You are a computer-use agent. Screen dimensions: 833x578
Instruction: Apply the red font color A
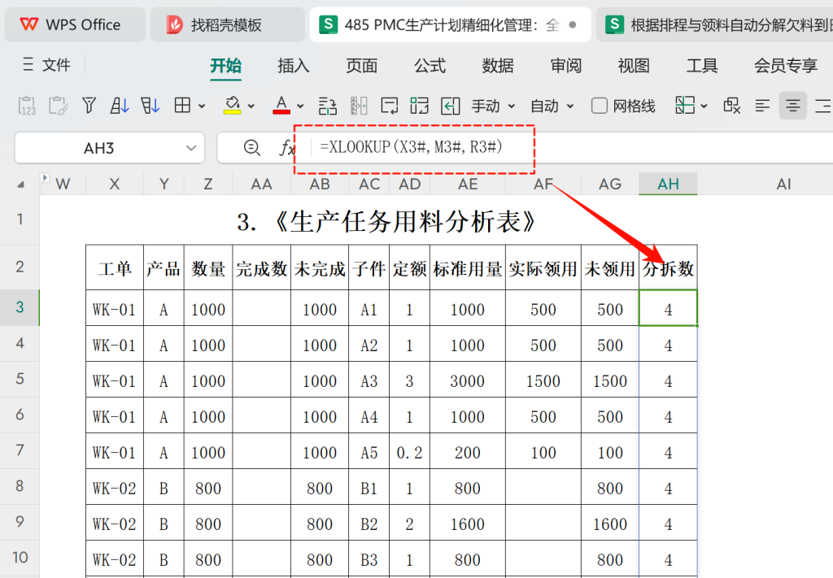pos(281,105)
